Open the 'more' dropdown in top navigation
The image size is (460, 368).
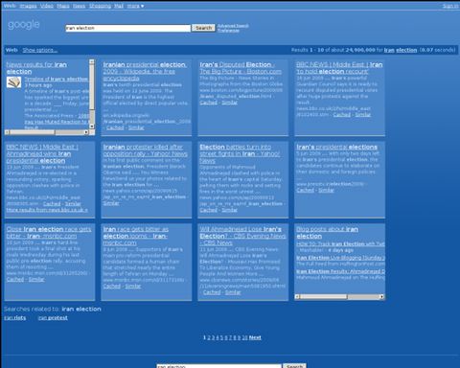coord(135,6)
